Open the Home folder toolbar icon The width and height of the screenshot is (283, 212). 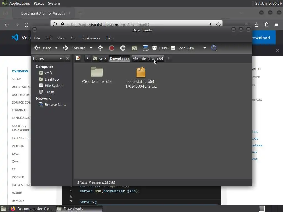134,48
